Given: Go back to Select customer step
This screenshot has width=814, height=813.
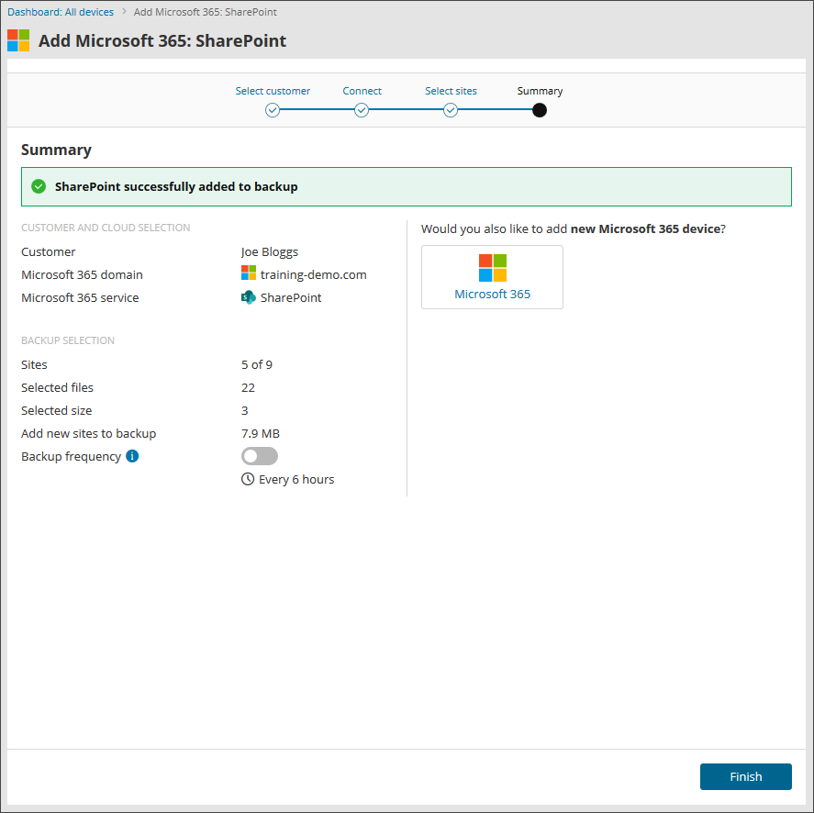Looking at the screenshot, I should click(273, 91).
